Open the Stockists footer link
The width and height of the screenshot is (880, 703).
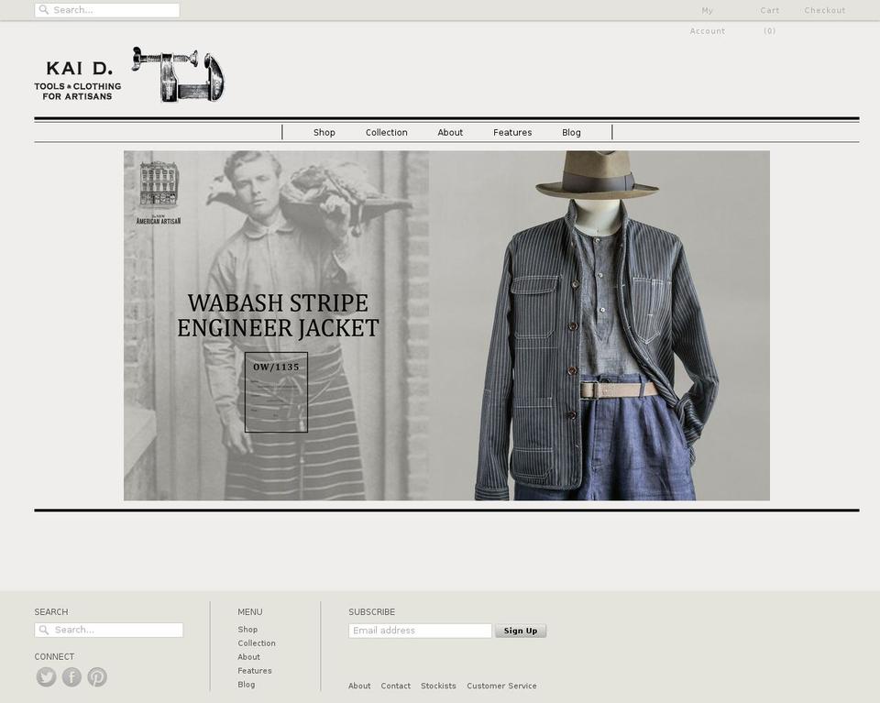pos(438,686)
